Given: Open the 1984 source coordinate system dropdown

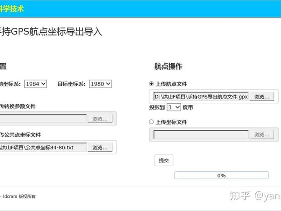Looking at the screenshot, I should click(x=35, y=84).
